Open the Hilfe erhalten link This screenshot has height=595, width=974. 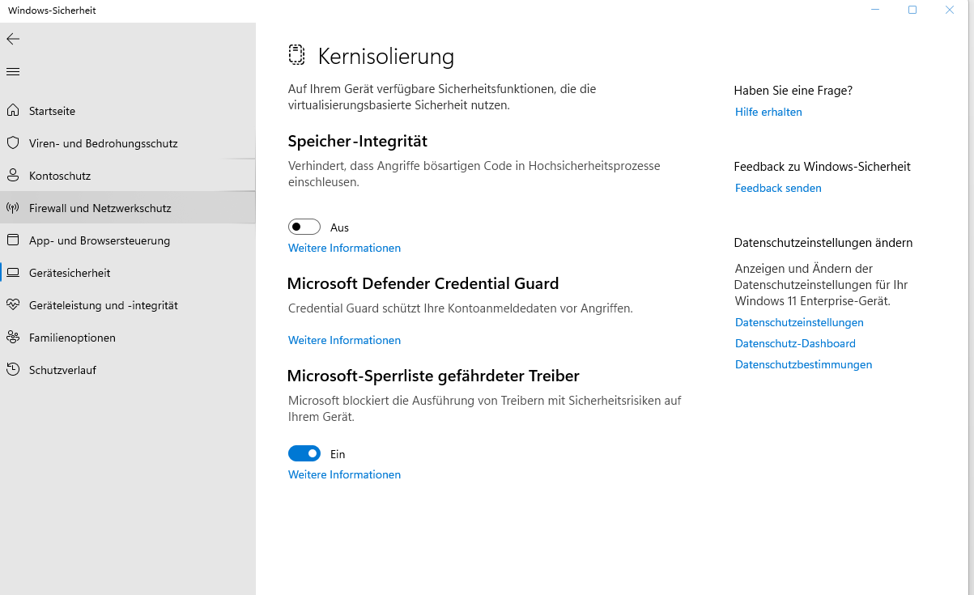tap(768, 113)
